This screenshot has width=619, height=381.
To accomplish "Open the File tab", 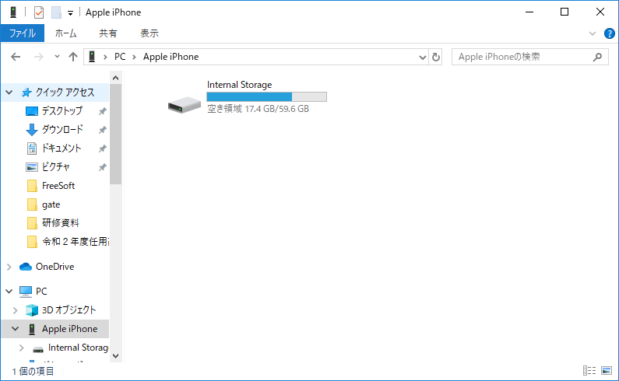I will pyautogui.click(x=23, y=33).
